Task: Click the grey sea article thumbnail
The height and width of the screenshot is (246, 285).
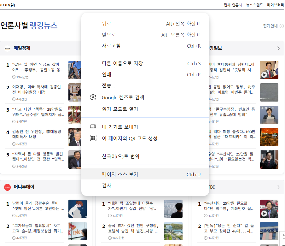Action: (x=269, y=92)
